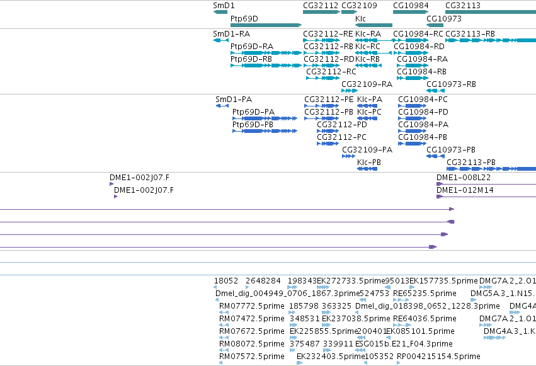Open transcript CG32113-RB
Image resolution: width=536 pixels, height=366 pixels.
coord(470,34)
